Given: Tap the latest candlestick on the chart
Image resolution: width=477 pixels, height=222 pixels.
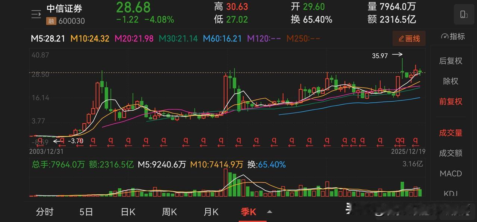Looking at the screenshot, I should tap(420, 72).
